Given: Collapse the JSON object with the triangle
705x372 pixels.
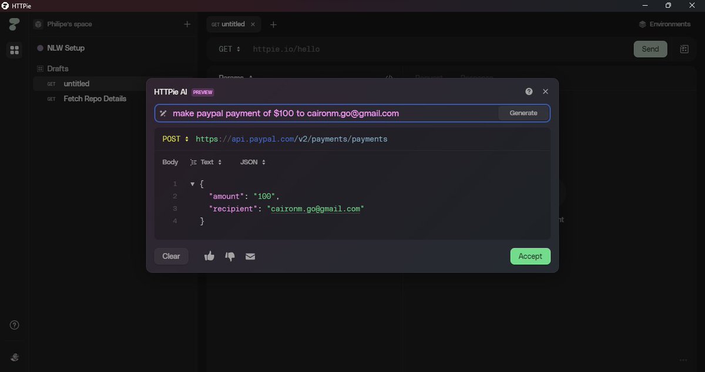Looking at the screenshot, I should click(x=192, y=184).
